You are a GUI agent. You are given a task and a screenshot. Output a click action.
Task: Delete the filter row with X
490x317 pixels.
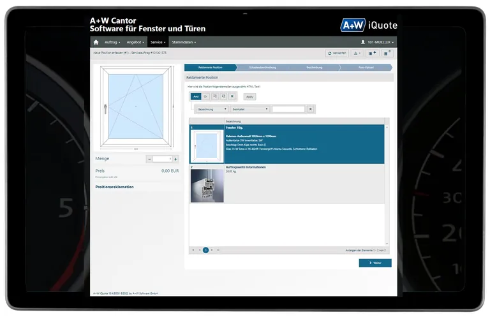310,109
